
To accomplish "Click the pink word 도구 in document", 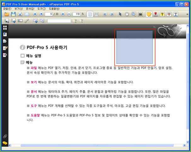I will tap(34, 106).
